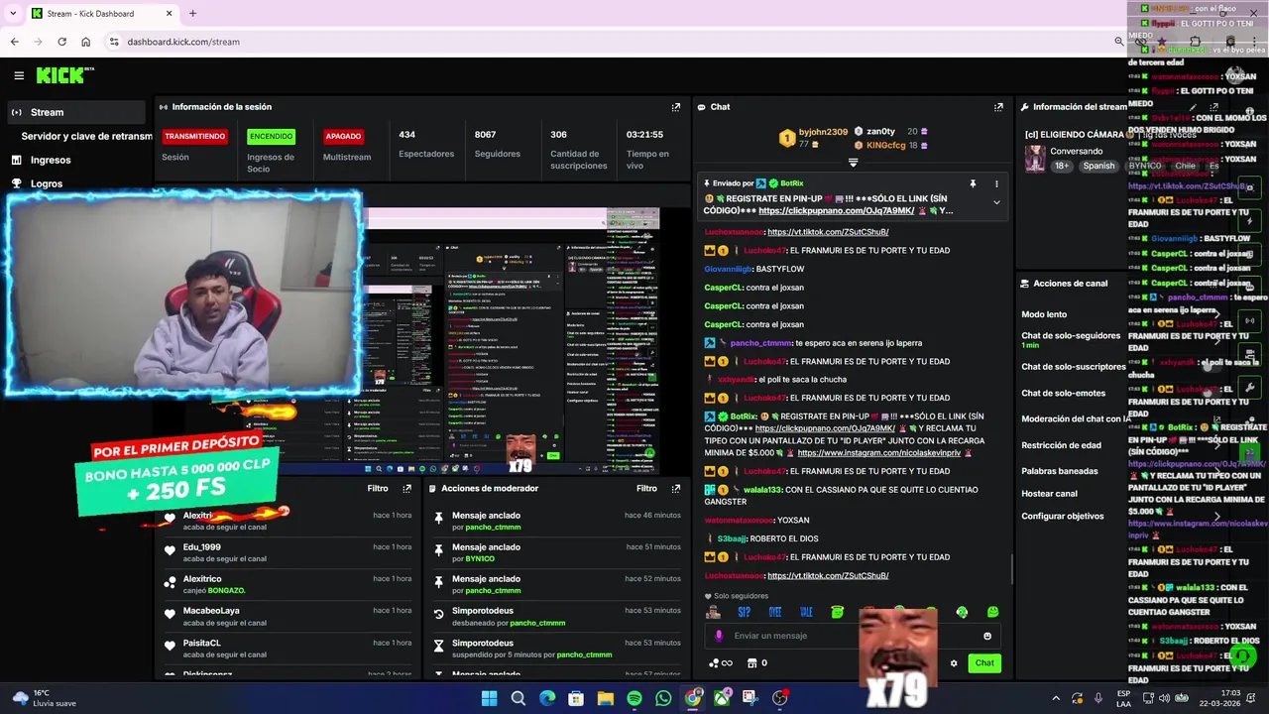Pop out Acciones de moderador panel
This screenshot has height=714, width=1269.
[676, 489]
